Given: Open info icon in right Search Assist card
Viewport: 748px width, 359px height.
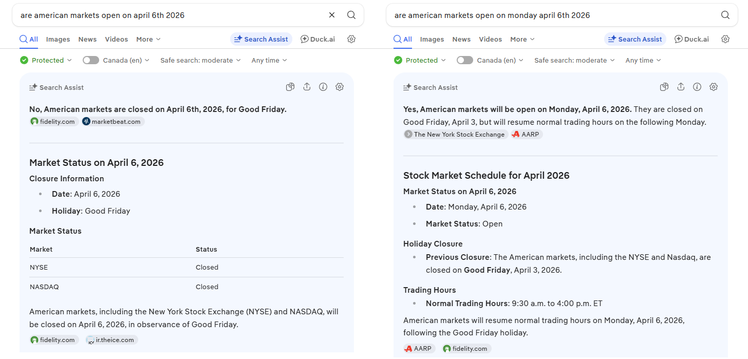Looking at the screenshot, I should coord(697,87).
